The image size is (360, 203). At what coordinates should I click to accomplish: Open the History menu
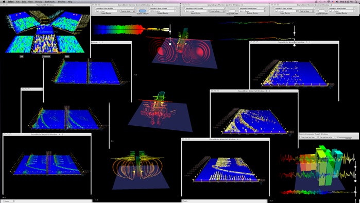39,2
